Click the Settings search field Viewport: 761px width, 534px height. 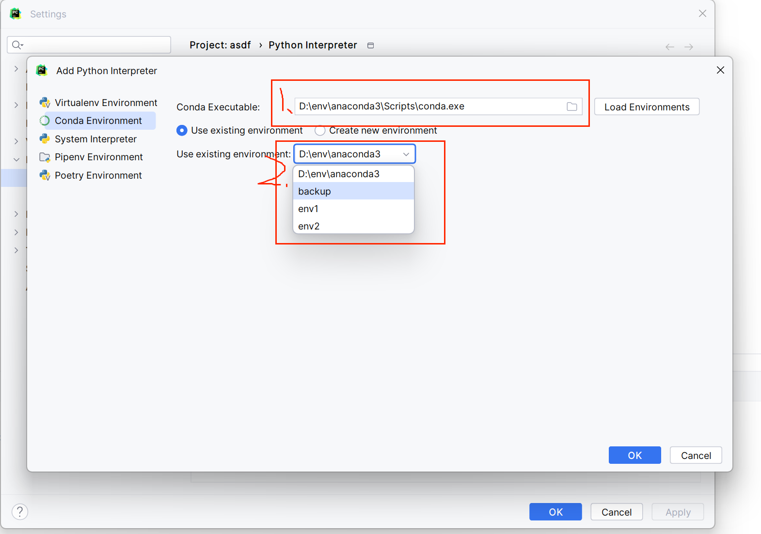pos(89,45)
